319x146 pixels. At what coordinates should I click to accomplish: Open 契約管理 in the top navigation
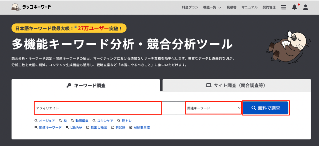(269, 7)
